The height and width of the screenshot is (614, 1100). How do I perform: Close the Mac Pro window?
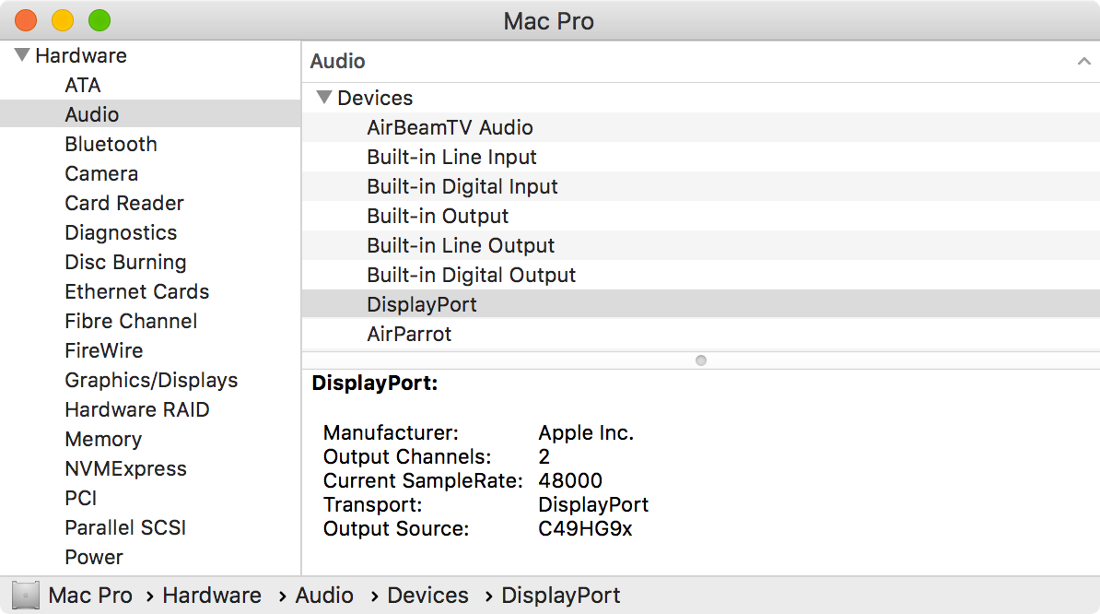26,20
